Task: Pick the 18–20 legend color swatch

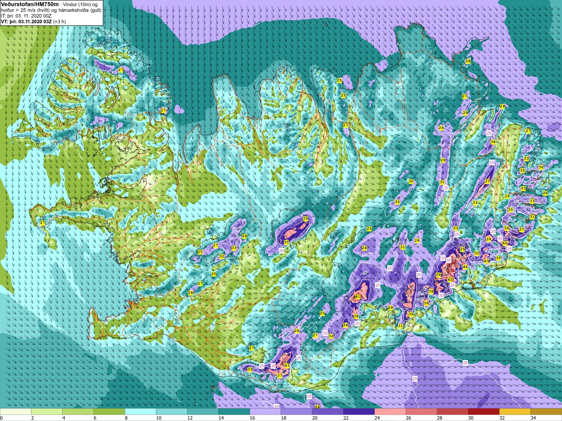Action: pyautogui.click(x=296, y=412)
